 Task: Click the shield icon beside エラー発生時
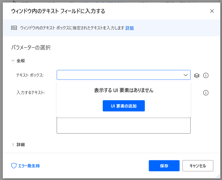click(14, 166)
